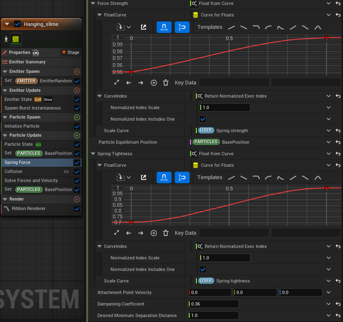Toggle the Collision module eye visibility icon

pyautogui.click(x=66, y=172)
